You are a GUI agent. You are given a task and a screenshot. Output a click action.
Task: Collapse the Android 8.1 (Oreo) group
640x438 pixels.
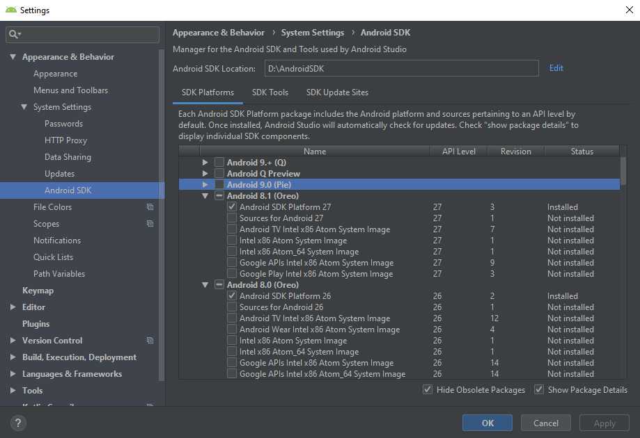[205, 195]
